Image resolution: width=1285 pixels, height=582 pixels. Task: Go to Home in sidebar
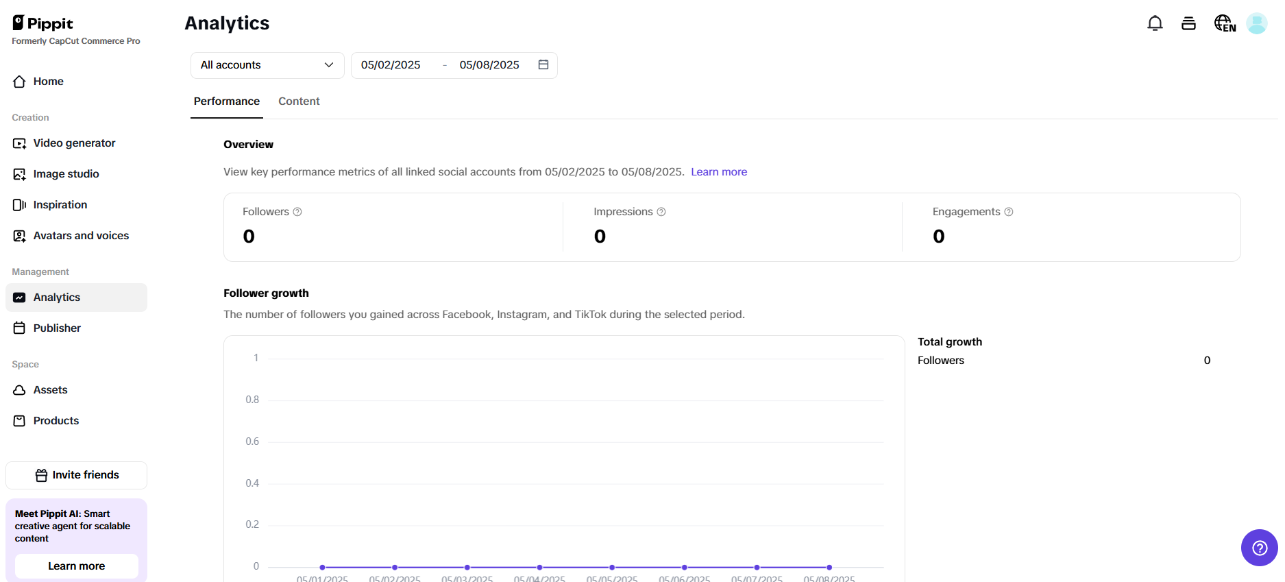coord(76,82)
